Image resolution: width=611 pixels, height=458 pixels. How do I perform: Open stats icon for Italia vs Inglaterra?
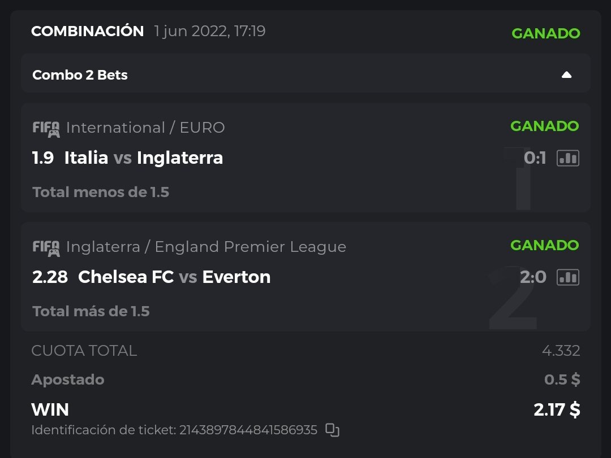(568, 159)
